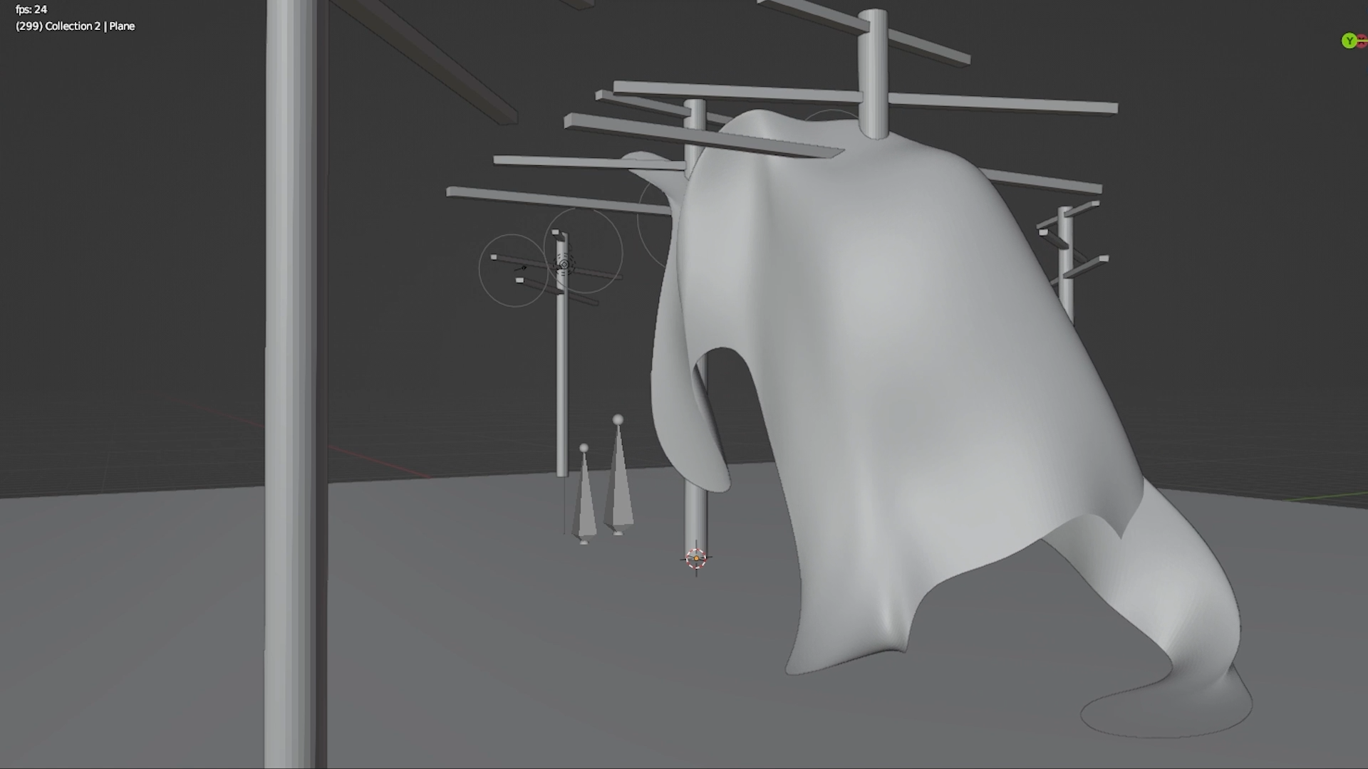Select the cloth's hanging left flap
Viewport: 1368px width, 769px height.
pos(680,427)
